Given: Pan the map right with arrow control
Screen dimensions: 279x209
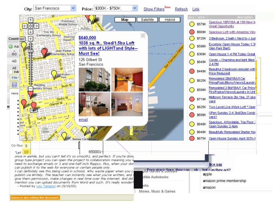Looking at the screenshot, I should [36, 26].
